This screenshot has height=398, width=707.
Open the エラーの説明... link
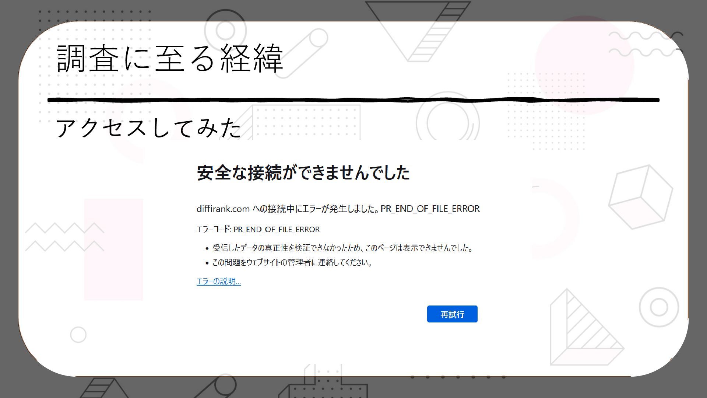click(218, 282)
